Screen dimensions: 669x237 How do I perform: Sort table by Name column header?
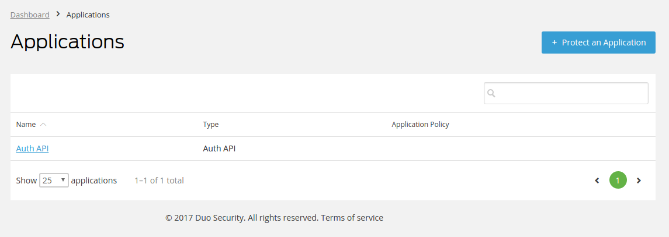tap(26, 125)
